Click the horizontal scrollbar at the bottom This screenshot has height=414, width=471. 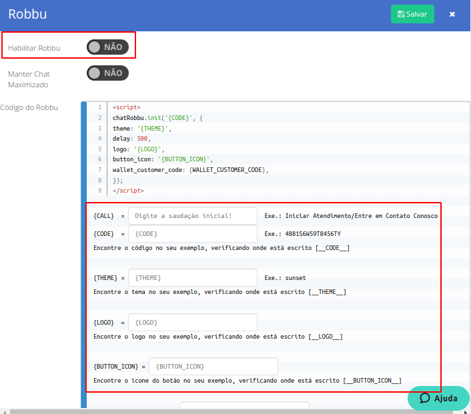tap(231, 411)
